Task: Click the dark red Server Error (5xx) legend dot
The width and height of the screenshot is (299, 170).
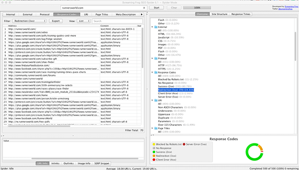Action: (x=184, y=144)
